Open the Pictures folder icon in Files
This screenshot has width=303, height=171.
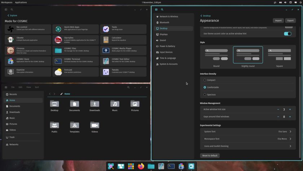click(135, 106)
